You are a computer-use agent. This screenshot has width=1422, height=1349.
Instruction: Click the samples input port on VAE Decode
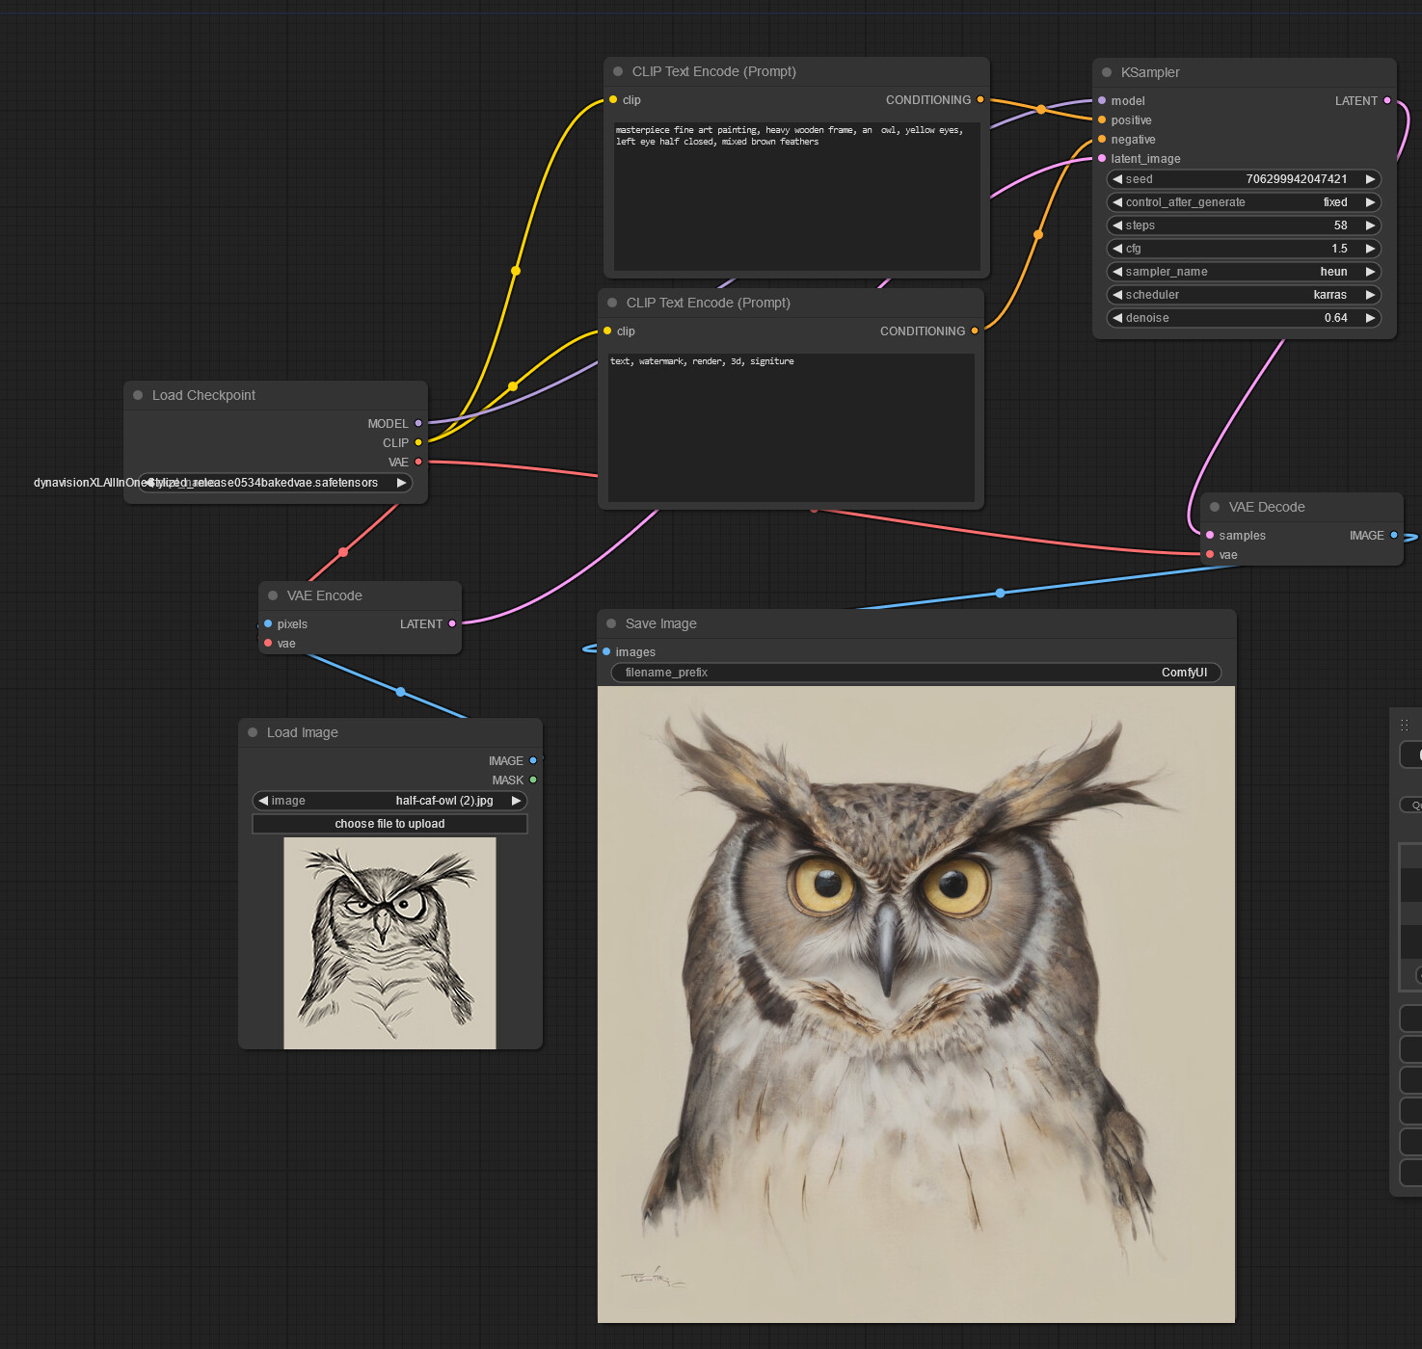point(1210,535)
